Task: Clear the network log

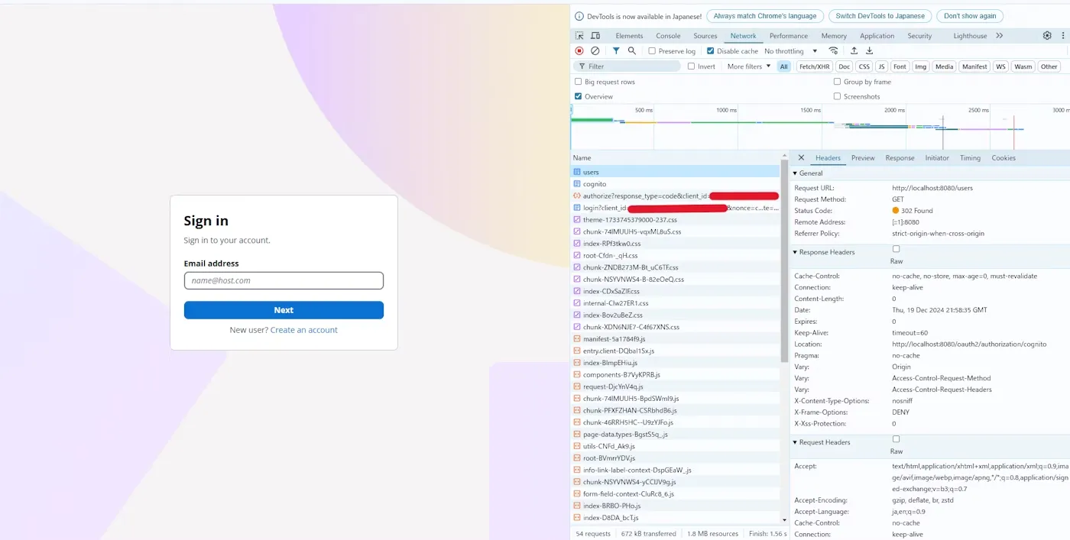Action: pos(595,51)
